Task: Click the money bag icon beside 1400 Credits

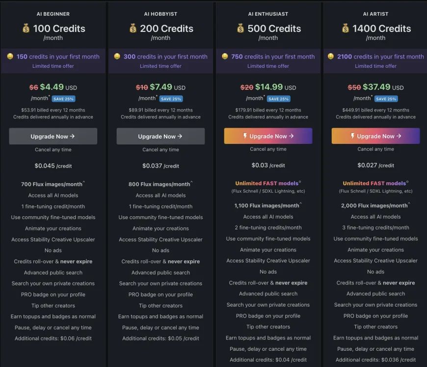Action: pyautogui.click(x=346, y=28)
